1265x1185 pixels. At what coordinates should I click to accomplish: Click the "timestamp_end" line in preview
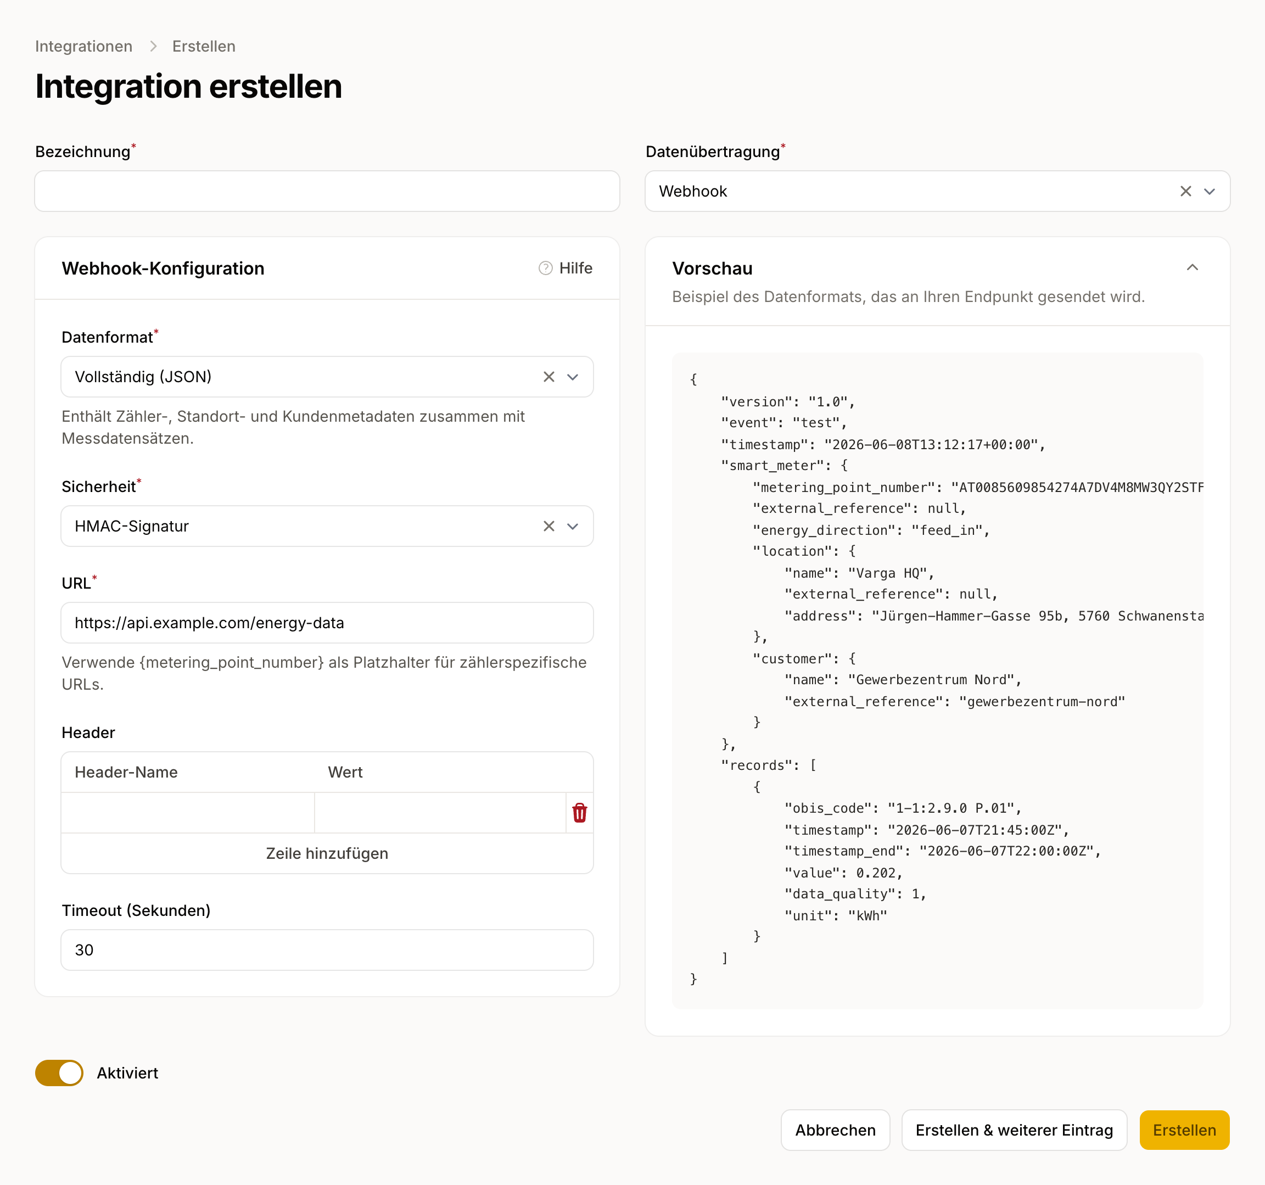[x=942, y=851]
